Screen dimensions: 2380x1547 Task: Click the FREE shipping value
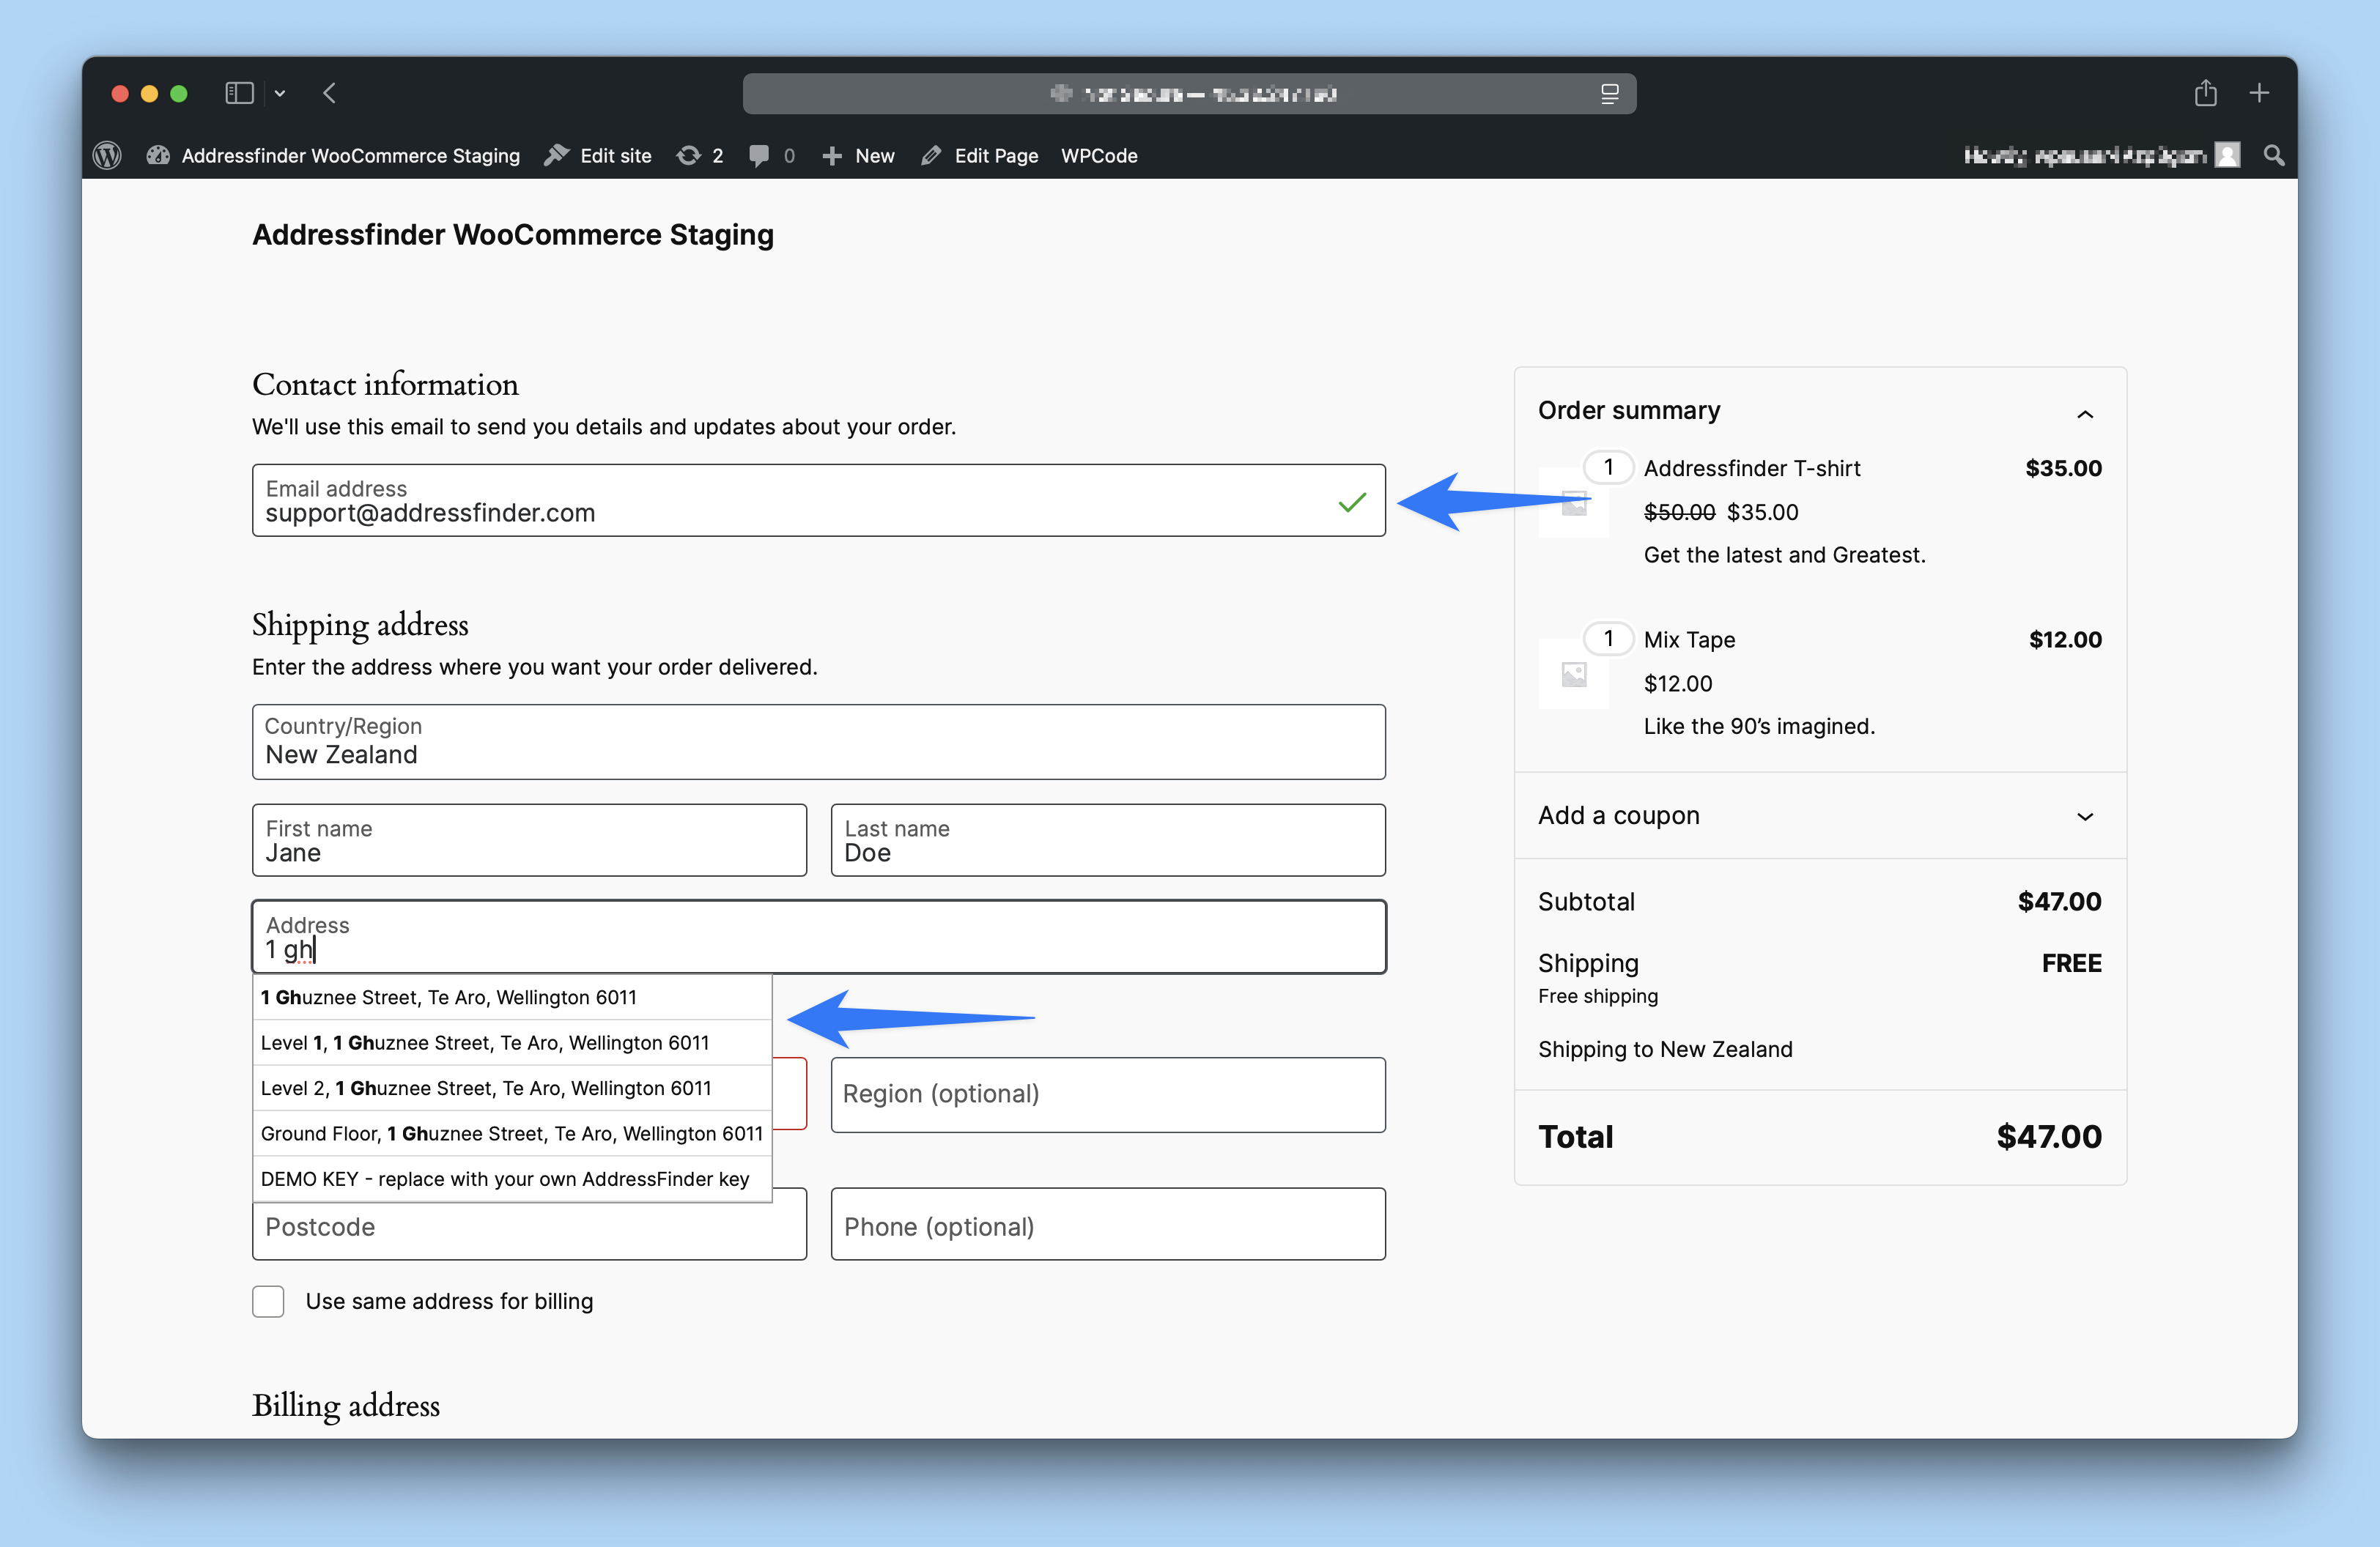pyautogui.click(x=2071, y=963)
